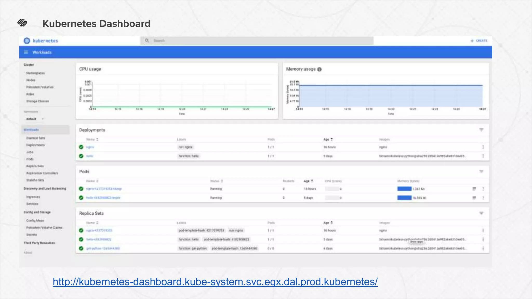The height and width of the screenshot is (299, 532).
Task: Select Daemon Sets in sidebar
Action: [36, 138]
